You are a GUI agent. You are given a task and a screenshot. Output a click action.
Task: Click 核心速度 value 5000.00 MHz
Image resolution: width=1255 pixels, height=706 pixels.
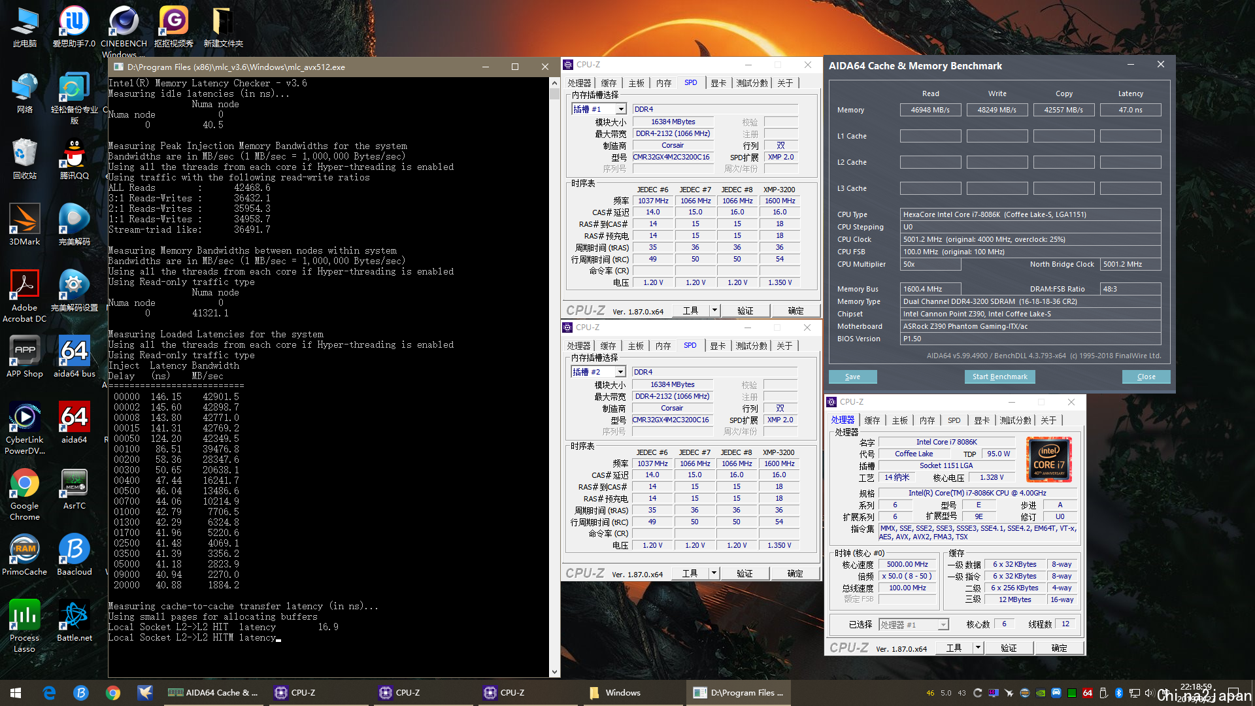[907, 564]
